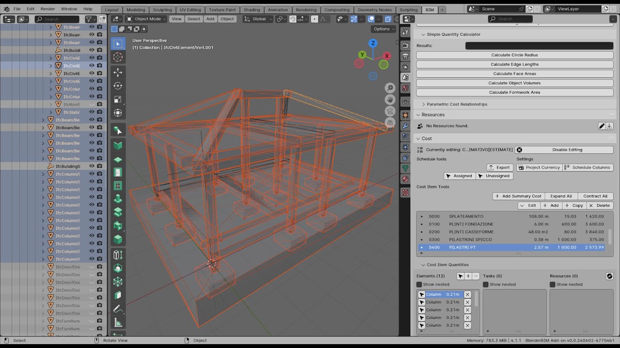The height and width of the screenshot is (348, 620).
Task: Toggle Show nested under Tasks
Action: click(x=486, y=284)
